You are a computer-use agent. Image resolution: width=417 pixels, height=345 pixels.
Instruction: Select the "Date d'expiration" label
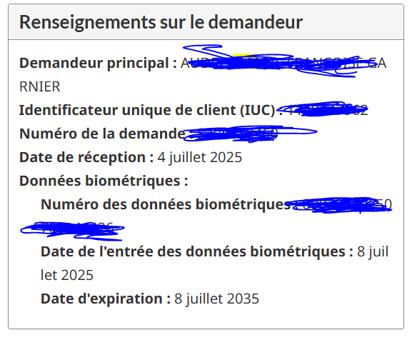106,299
